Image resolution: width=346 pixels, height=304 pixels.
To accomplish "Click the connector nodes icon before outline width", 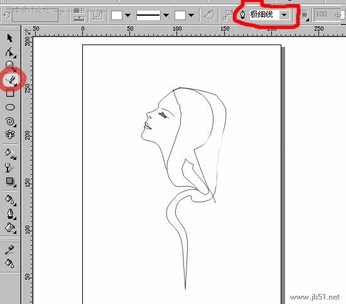I will [x=227, y=16].
